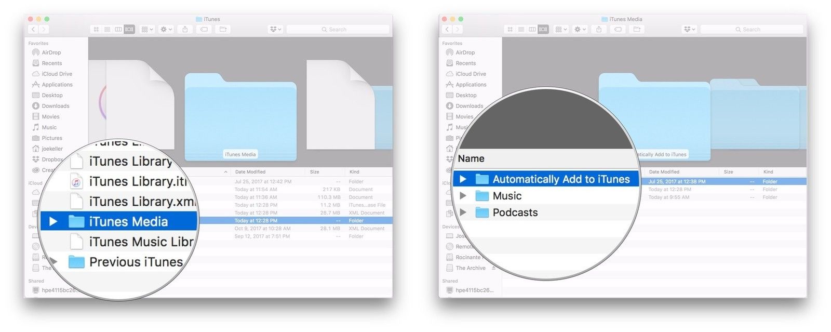Open Dropbox toolbar dropdown in iTunes Media window
Image resolution: width=831 pixels, height=332 pixels.
pyautogui.click(x=689, y=30)
